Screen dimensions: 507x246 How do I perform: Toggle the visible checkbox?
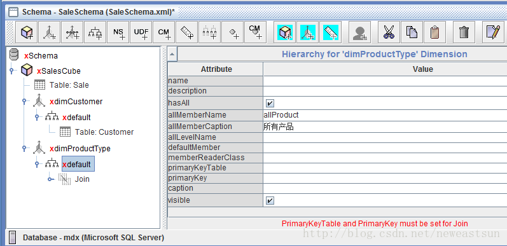(x=270, y=201)
